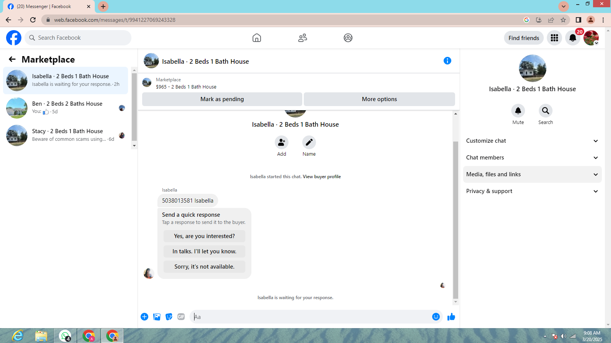Open the browser side panel icon

[579, 20]
